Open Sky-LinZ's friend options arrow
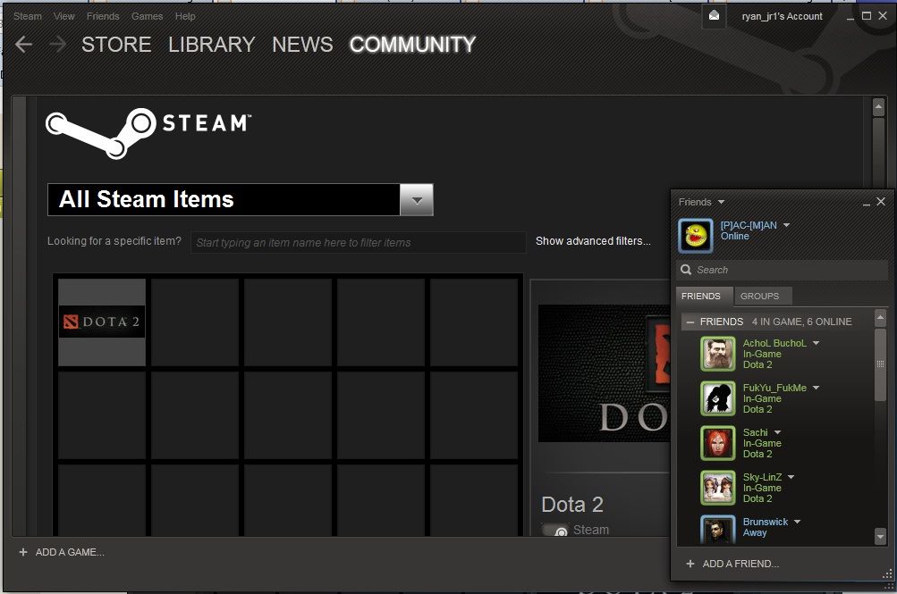This screenshot has height=594, width=897. pos(791,477)
